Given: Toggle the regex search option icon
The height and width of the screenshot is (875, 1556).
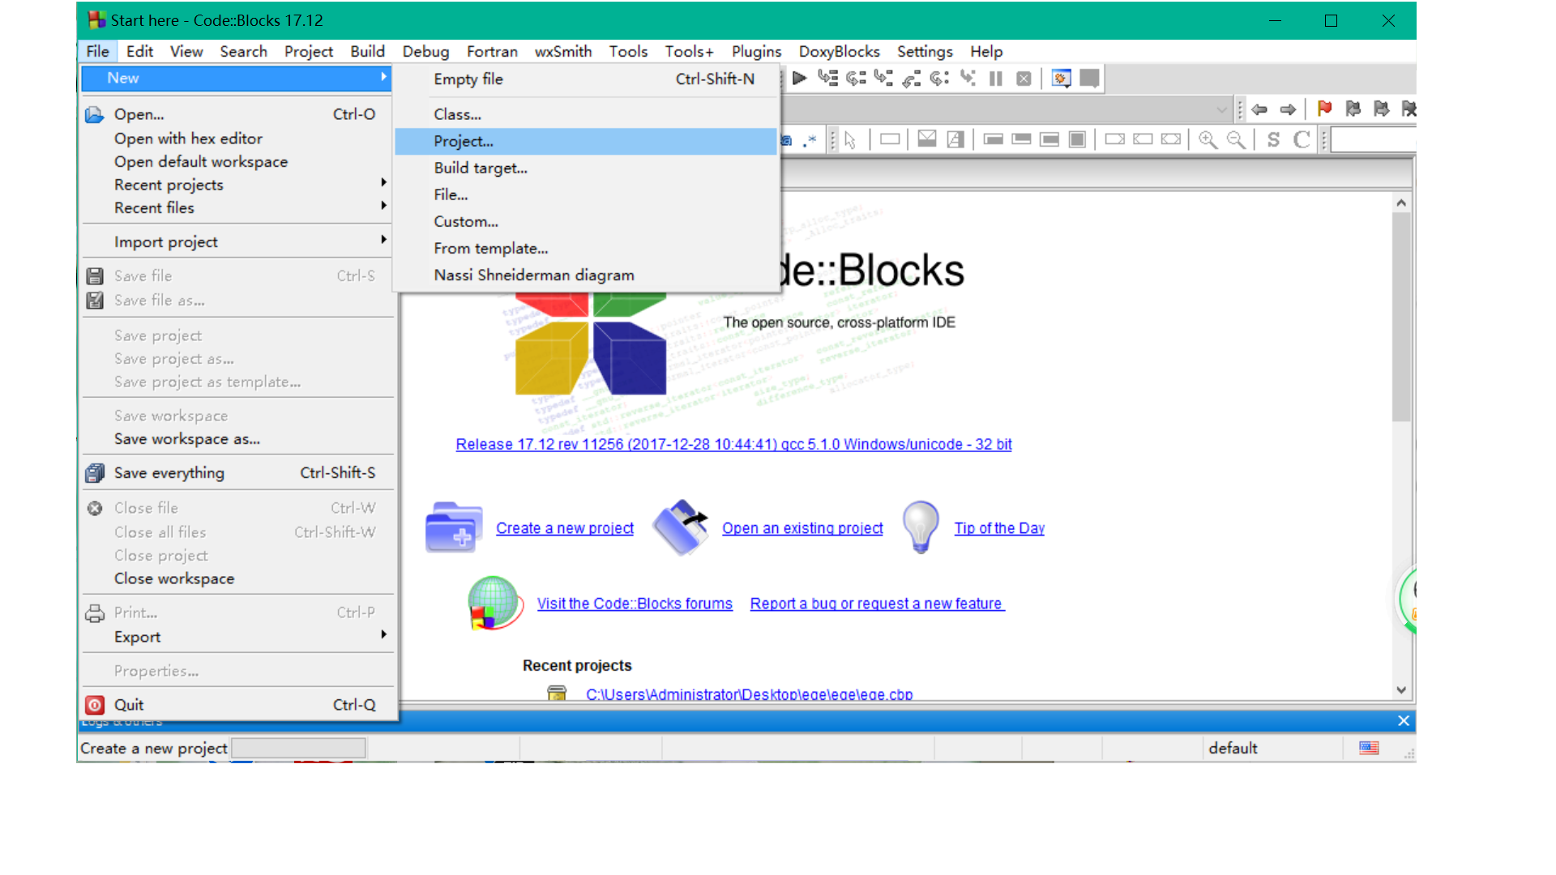Looking at the screenshot, I should [x=810, y=139].
